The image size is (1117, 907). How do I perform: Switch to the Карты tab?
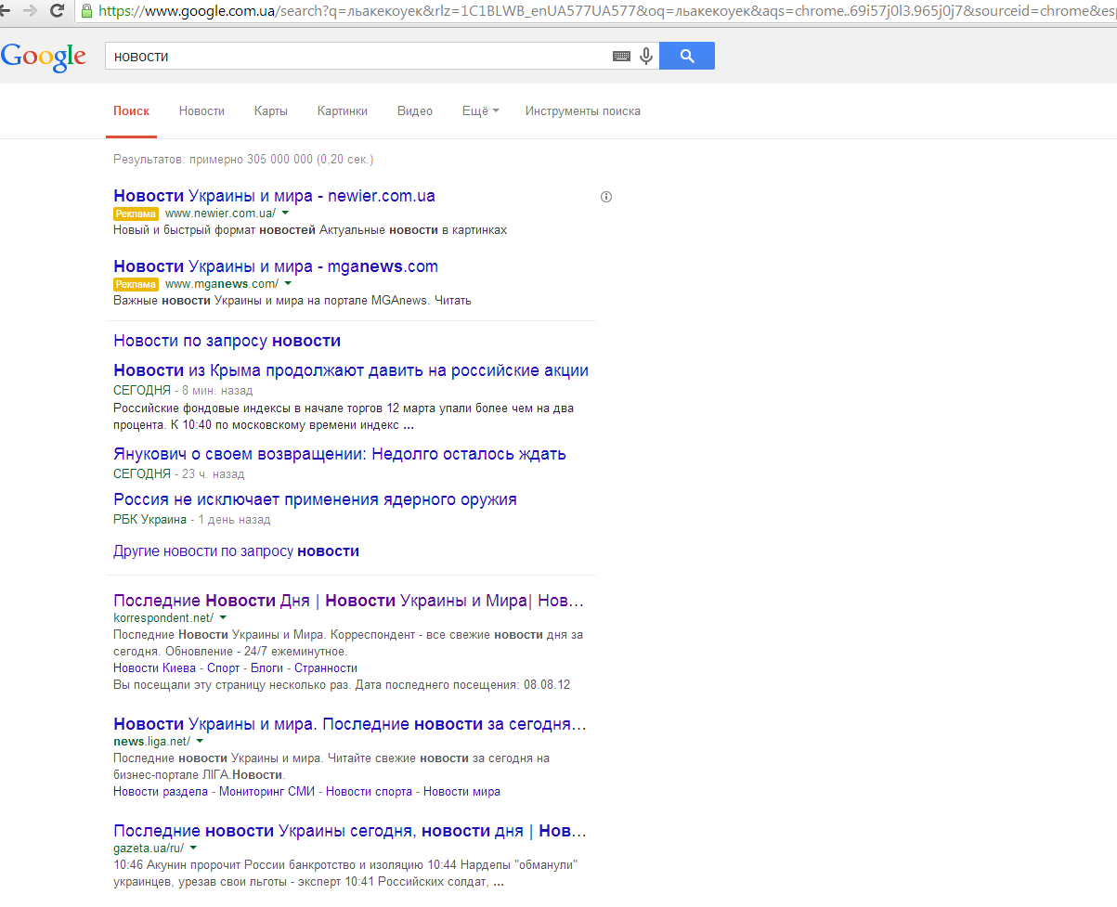click(270, 110)
